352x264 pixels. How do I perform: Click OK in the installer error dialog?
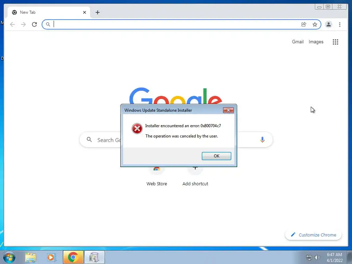pyautogui.click(x=217, y=156)
